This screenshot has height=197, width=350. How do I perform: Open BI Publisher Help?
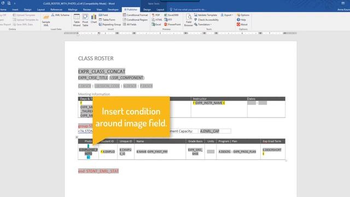(241, 20)
